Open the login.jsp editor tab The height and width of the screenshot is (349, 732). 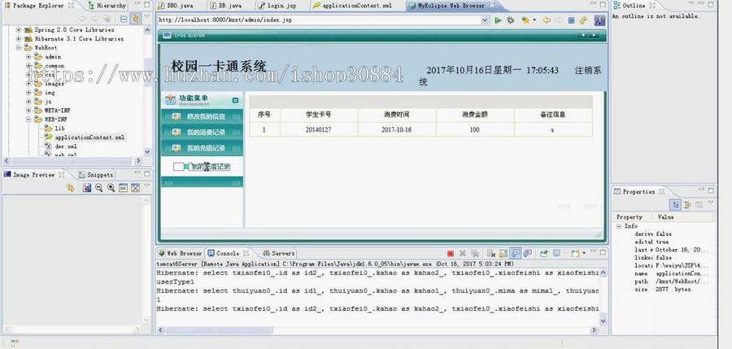pyautogui.click(x=279, y=6)
